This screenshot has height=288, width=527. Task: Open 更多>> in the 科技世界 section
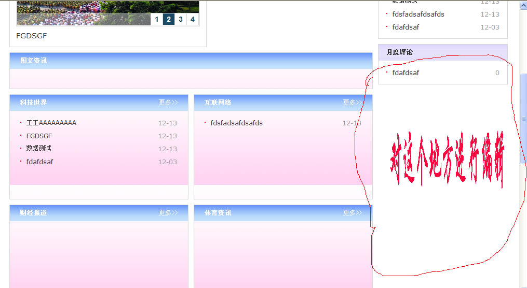click(168, 103)
